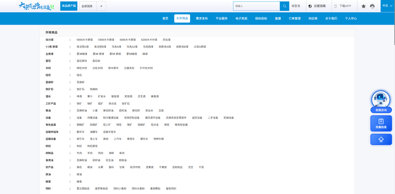This screenshot has height=194, width=395.
Task: Open the 全部国家 country dropdown
Action: tap(92, 6)
